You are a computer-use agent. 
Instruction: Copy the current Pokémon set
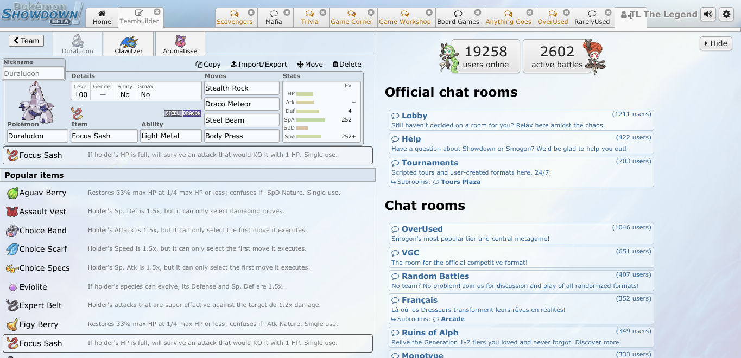pyautogui.click(x=208, y=64)
